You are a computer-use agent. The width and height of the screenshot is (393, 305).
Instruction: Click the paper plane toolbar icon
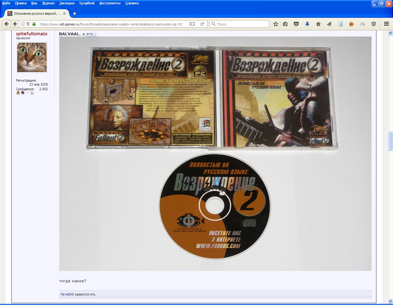329,24
